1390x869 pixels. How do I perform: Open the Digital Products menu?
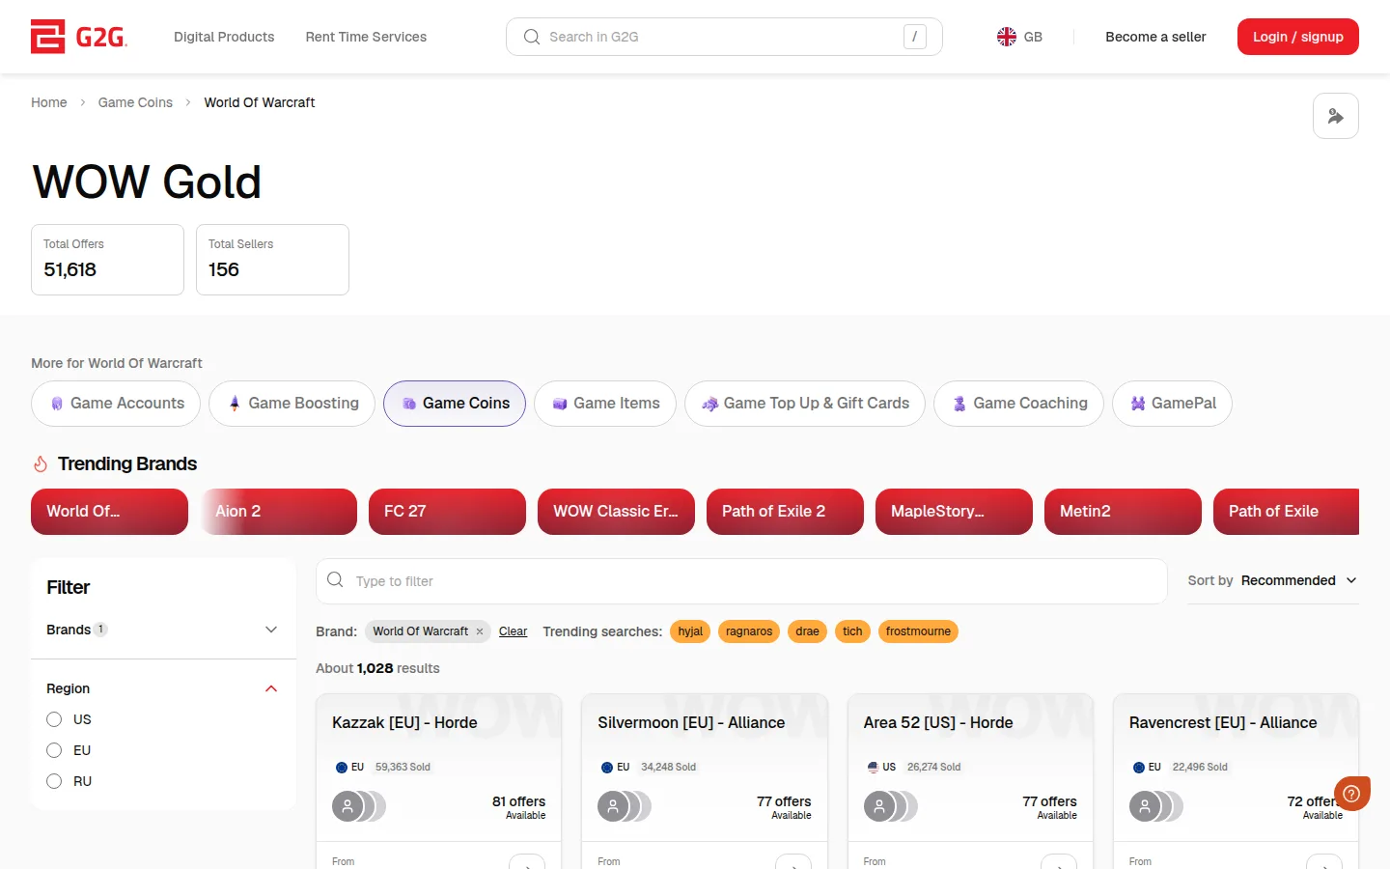coord(224,37)
